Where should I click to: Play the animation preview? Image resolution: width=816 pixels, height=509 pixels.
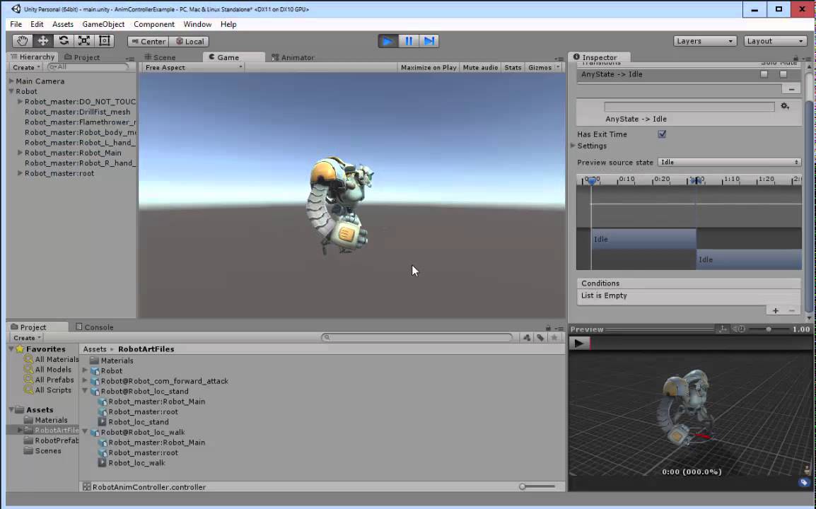[578, 343]
